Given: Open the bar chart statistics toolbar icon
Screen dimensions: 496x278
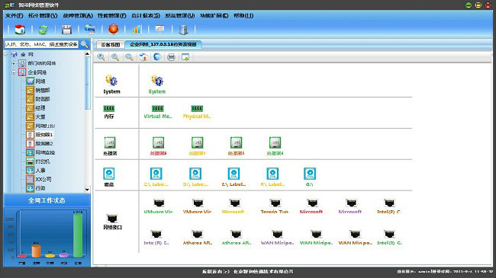Looking at the screenshot, I should tap(137, 30).
